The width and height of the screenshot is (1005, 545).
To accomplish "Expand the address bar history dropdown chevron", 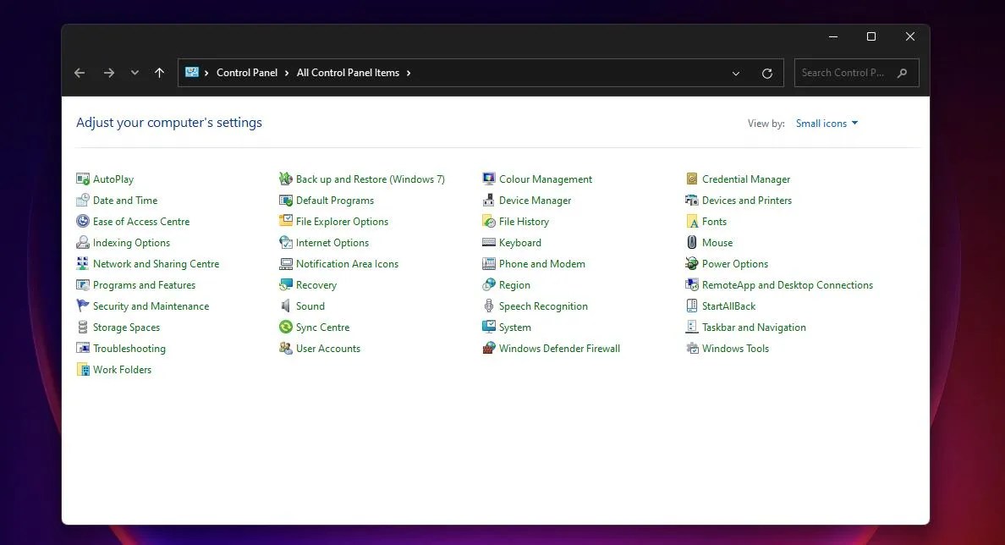I will pyautogui.click(x=735, y=73).
